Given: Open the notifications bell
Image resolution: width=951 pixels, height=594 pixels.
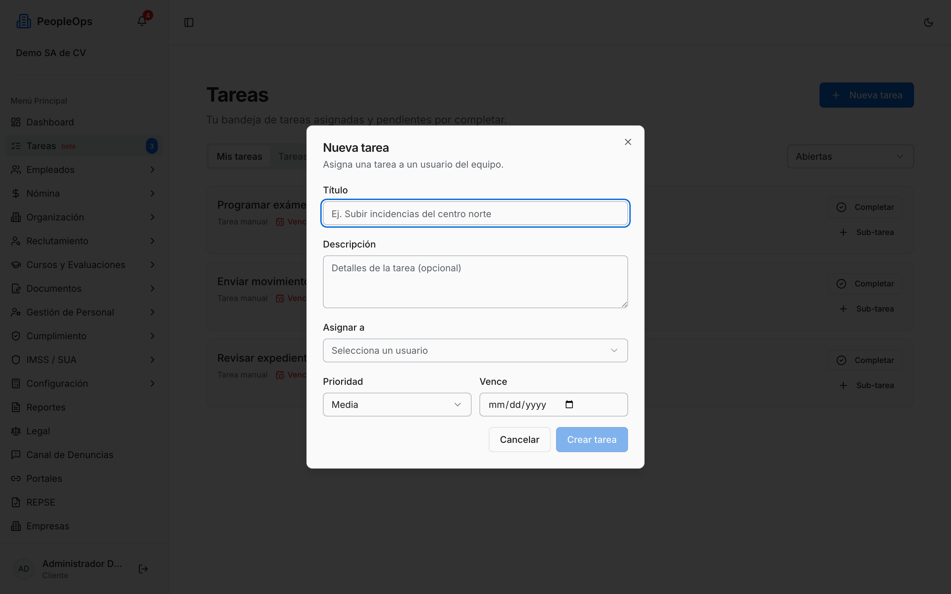Looking at the screenshot, I should (x=142, y=21).
